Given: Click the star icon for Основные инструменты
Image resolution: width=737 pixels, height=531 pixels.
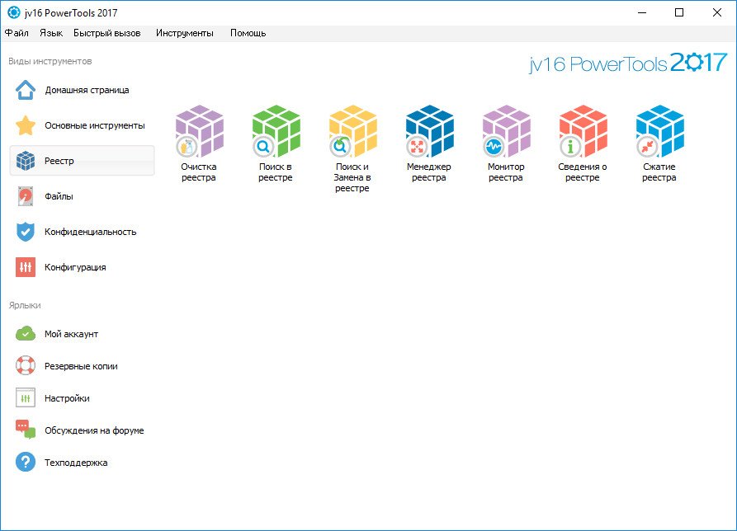Looking at the screenshot, I should (26, 125).
